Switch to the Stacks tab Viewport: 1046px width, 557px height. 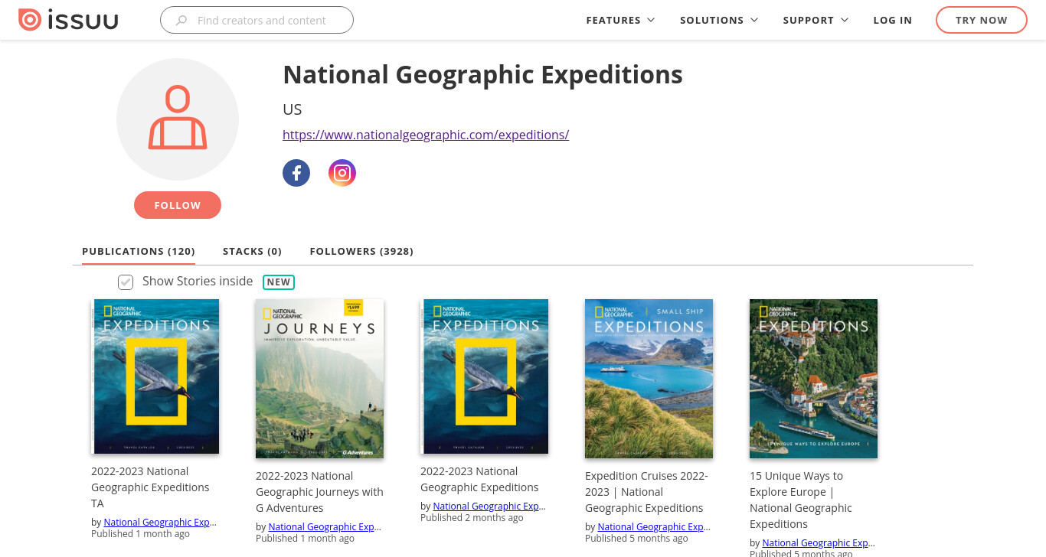252,251
